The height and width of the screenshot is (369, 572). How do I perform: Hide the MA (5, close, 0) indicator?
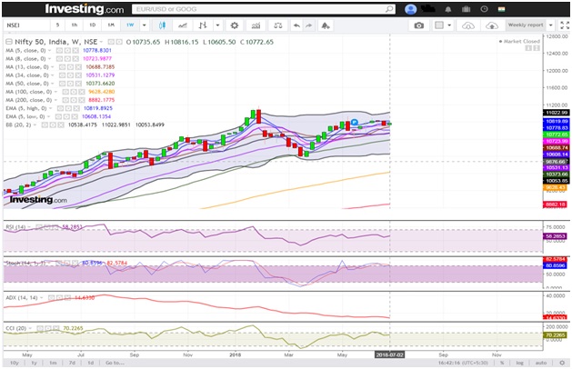coord(59,50)
